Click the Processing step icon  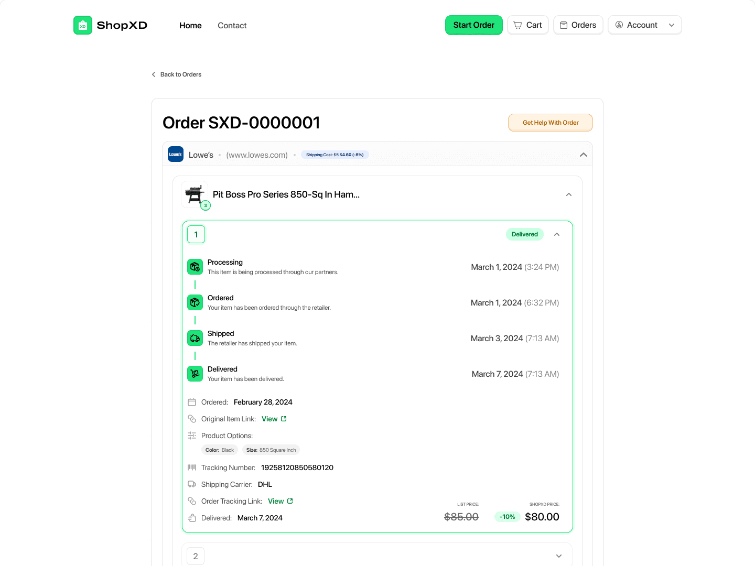tap(195, 267)
